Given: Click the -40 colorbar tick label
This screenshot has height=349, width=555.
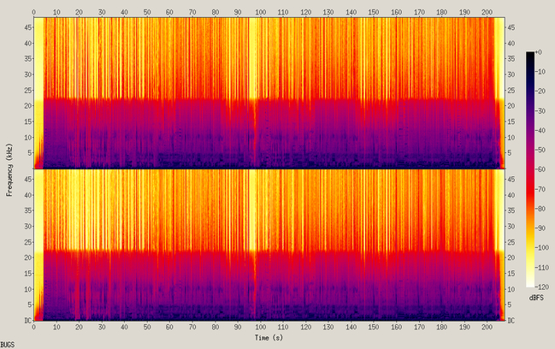Looking at the screenshot, I should [540, 131].
